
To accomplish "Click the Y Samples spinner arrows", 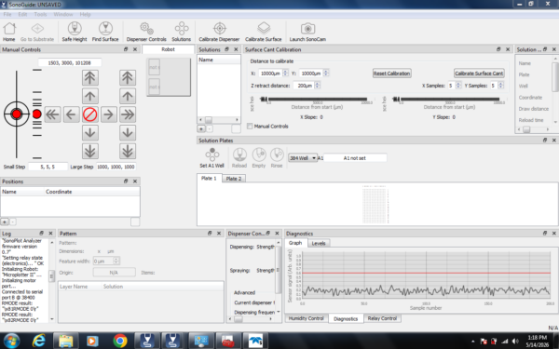I will (x=500, y=86).
